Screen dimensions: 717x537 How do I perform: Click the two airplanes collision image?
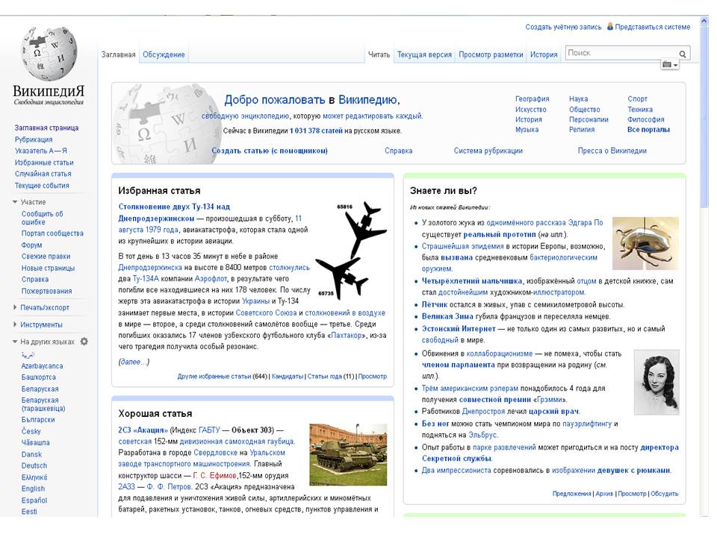click(351, 251)
